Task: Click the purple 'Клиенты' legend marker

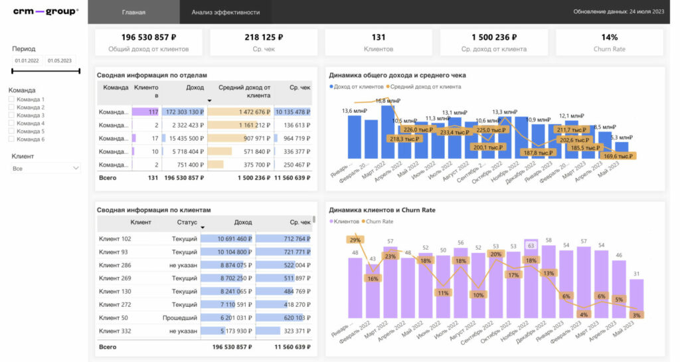Action: tap(331, 222)
